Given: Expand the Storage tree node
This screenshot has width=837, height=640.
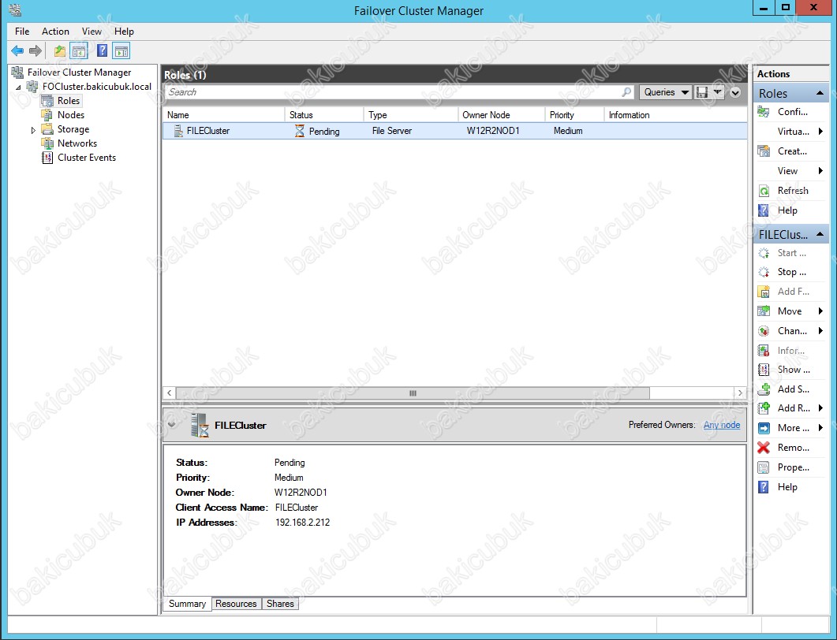Looking at the screenshot, I should pos(33,129).
